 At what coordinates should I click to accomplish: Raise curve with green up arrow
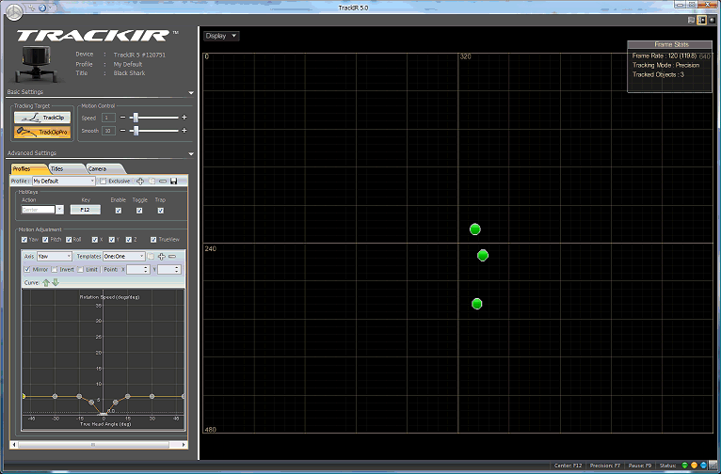46,282
